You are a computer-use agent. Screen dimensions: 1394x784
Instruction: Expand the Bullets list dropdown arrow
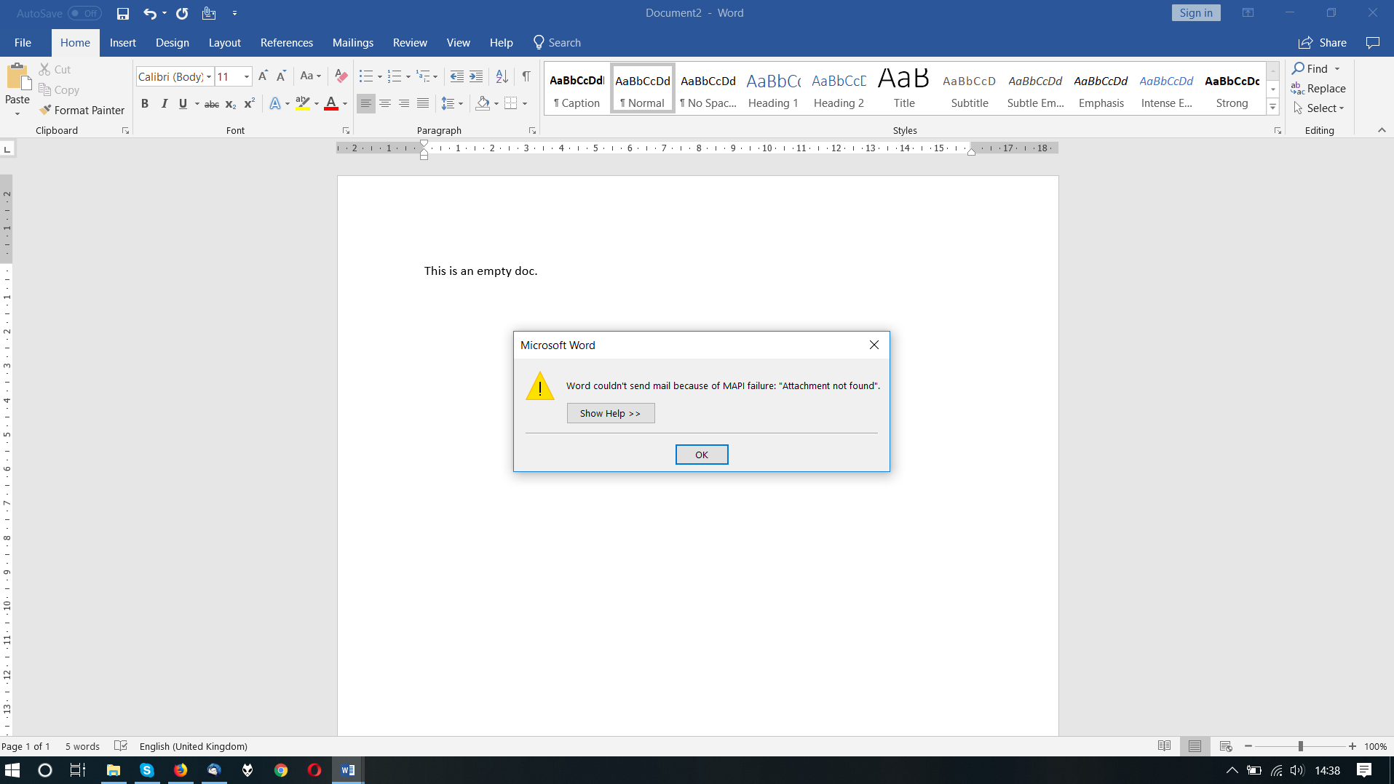click(380, 76)
